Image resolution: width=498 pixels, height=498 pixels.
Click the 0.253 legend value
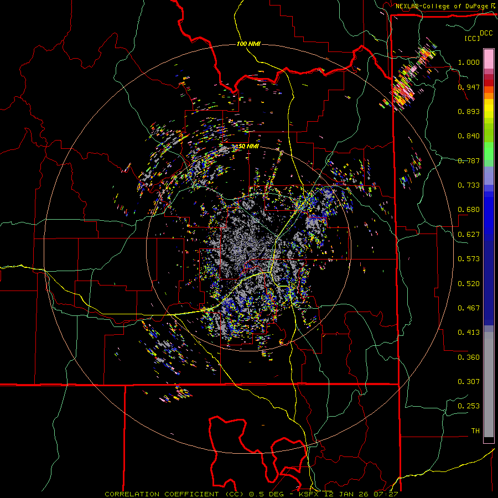(x=469, y=406)
